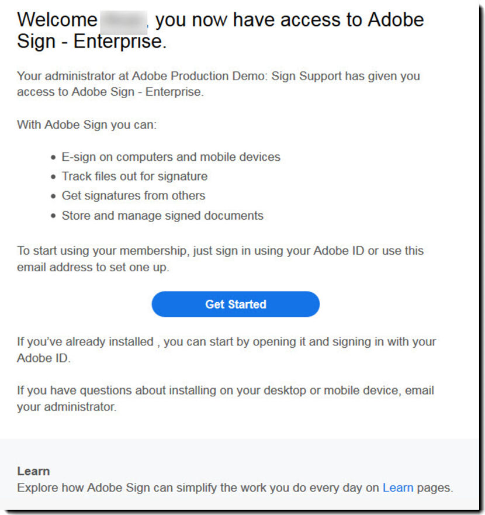Click the 'With Adobe Sign you can:' line
This screenshot has height=515, width=485.
[86, 125]
